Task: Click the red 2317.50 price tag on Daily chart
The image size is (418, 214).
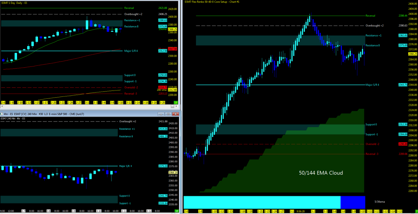Action: pyautogui.click(x=172, y=49)
